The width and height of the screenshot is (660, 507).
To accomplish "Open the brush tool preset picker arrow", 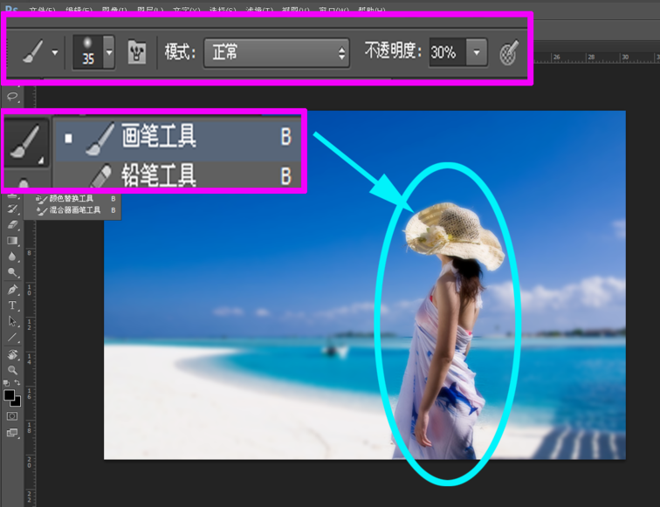I will [x=55, y=52].
